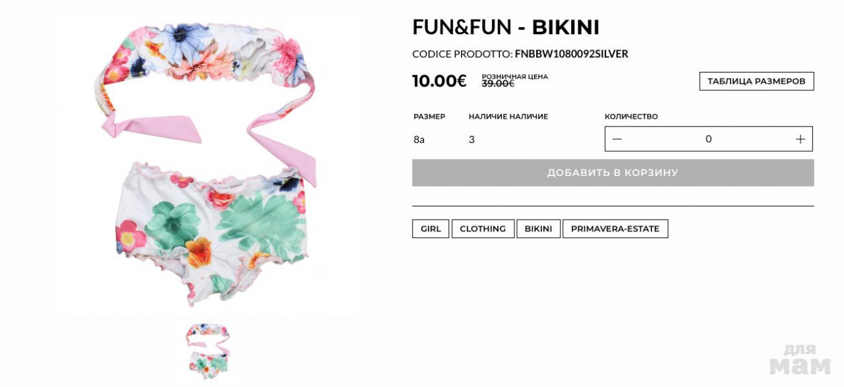
Task: Open the BIKINI category tag
Action: coord(538,229)
